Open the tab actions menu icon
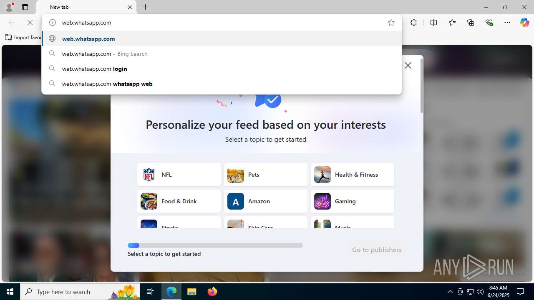This screenshot has height=300, width=534. click(25, 7)
